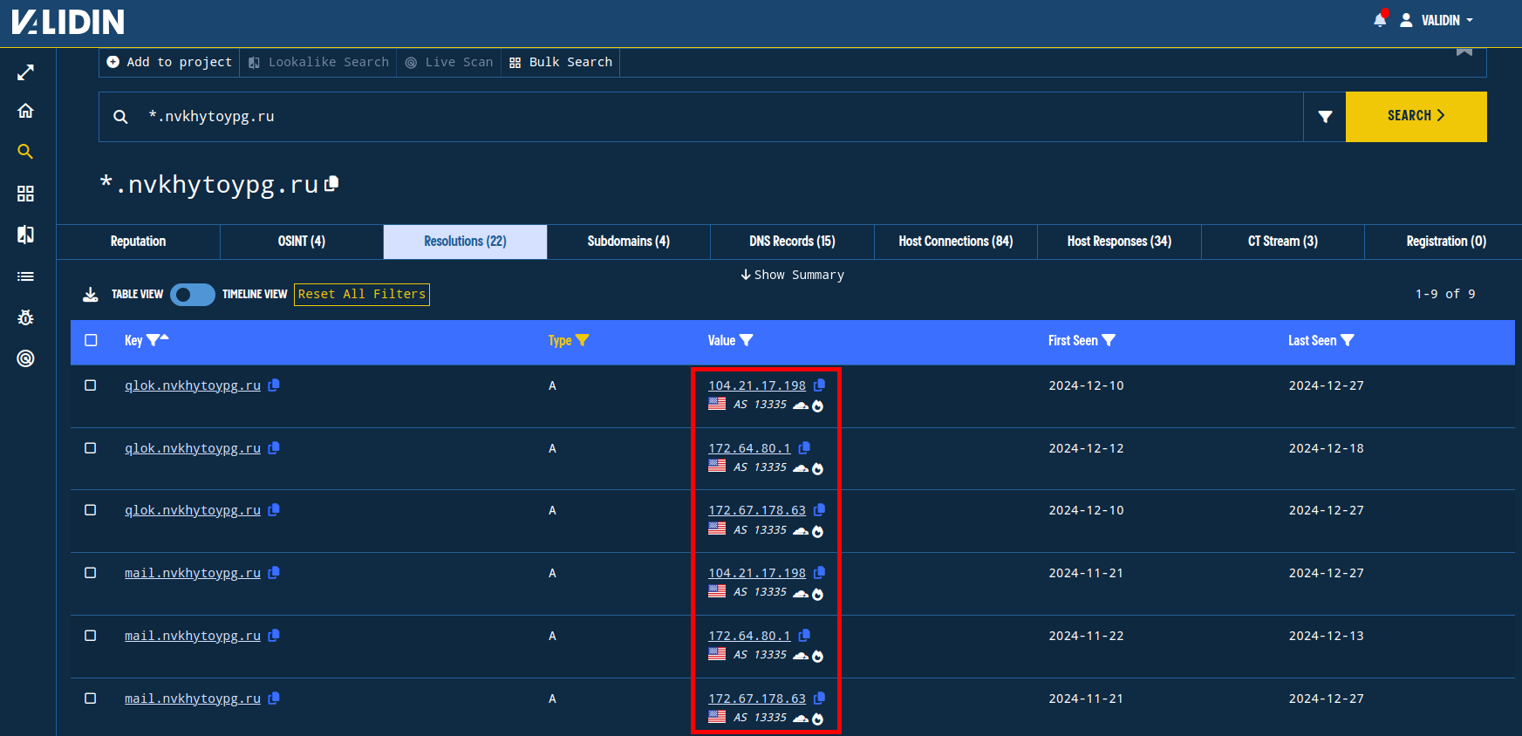Check the mail row with 172.64.80.1
Viewport: 1522px width, 736px height.
click(90, 636)
